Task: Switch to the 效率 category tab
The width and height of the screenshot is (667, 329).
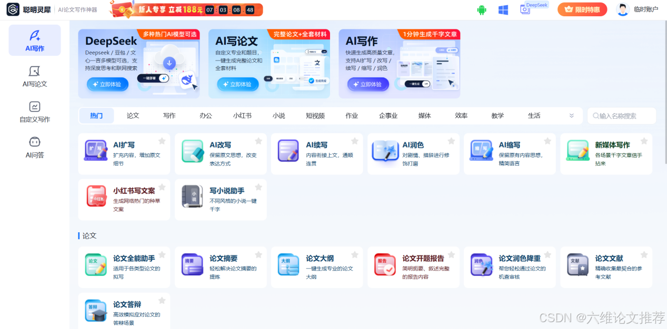Action: click(461, 116)
